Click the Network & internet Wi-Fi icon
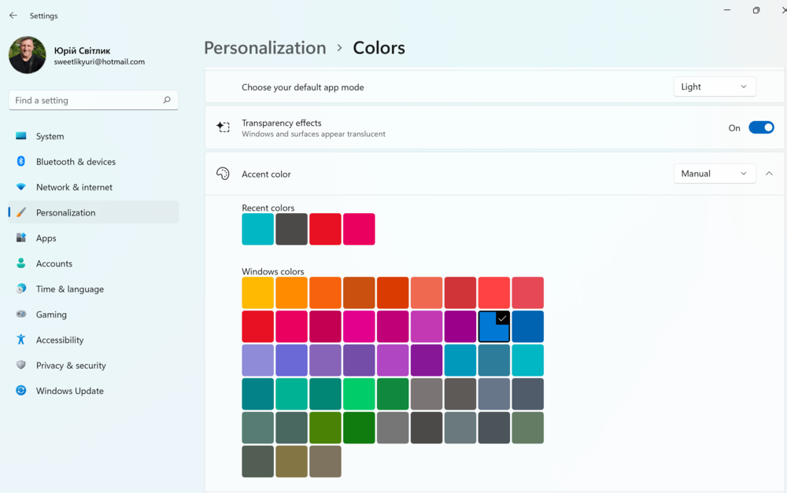Viewport: 787px width, 493px height. click(x=21, y=187)
